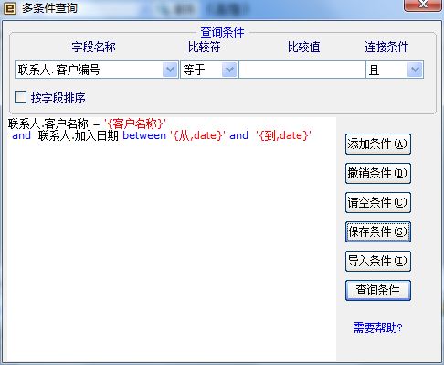Screen dimensions: 444x365
Task: Close the 多条件查询 dialog window
Action: [x=423, y=5]
